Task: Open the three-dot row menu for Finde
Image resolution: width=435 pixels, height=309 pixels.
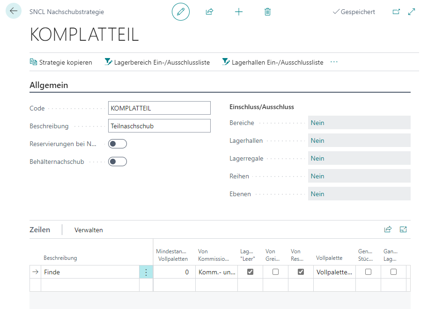Action: pos(146,272)
